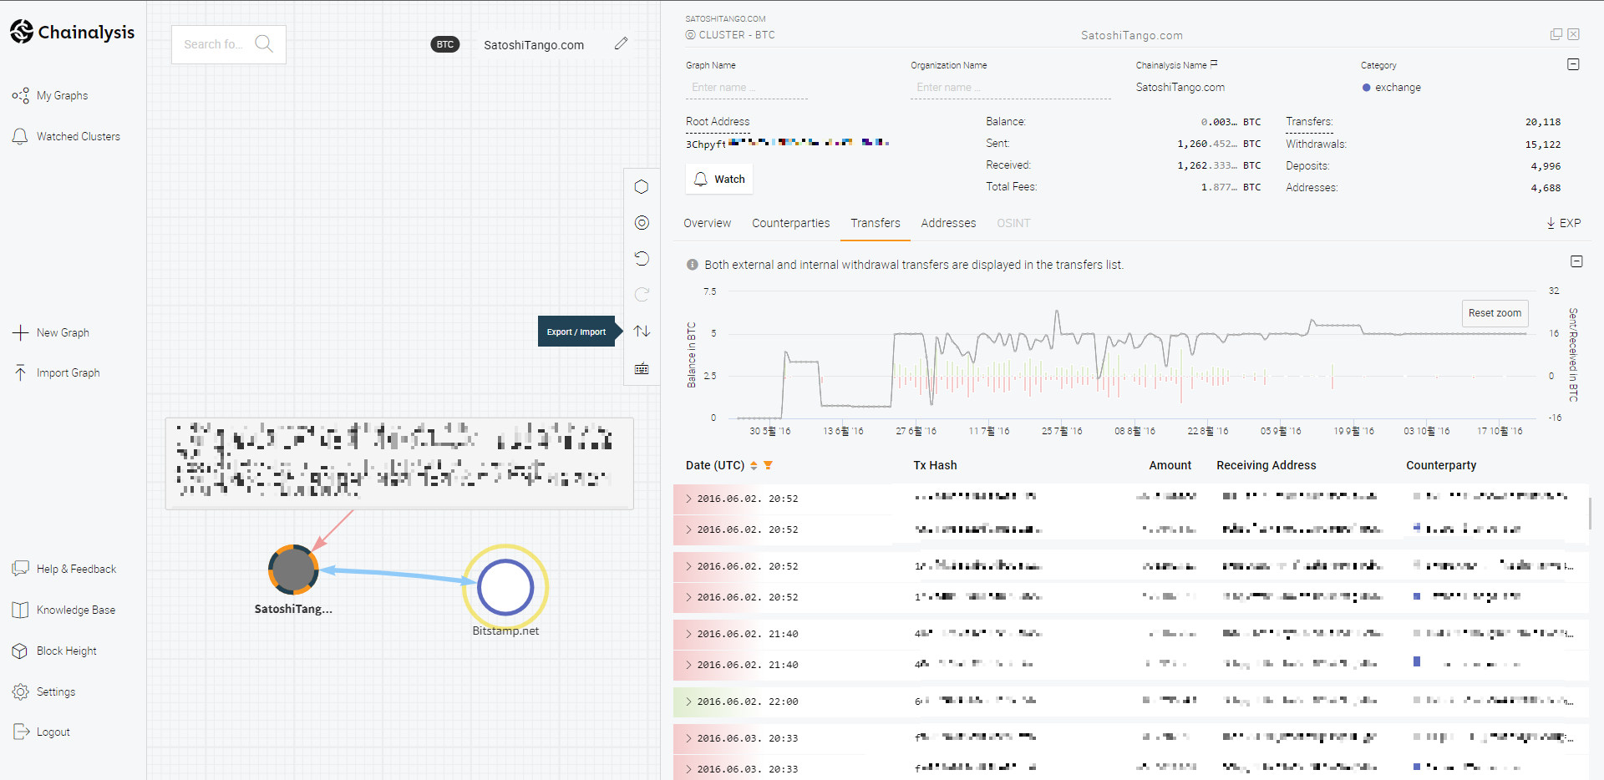Viewport: 1604px width, 780px height.
Task: Select the Bitstamp.net node on graph
Action: tap(505, 587)
